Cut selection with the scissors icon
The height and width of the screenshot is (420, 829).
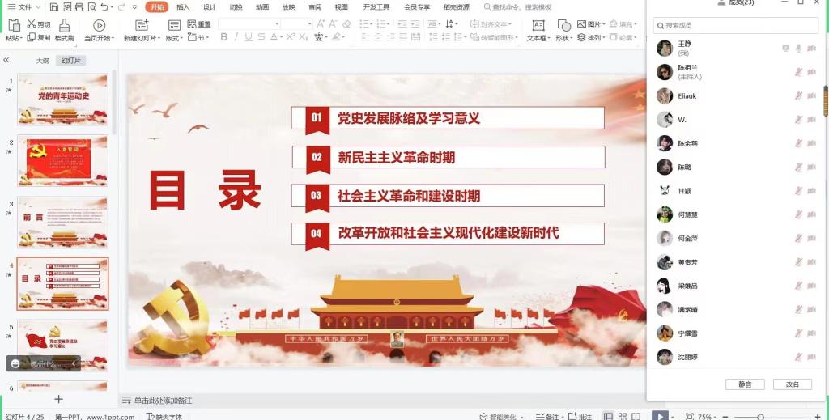click(x=32, y=23)
